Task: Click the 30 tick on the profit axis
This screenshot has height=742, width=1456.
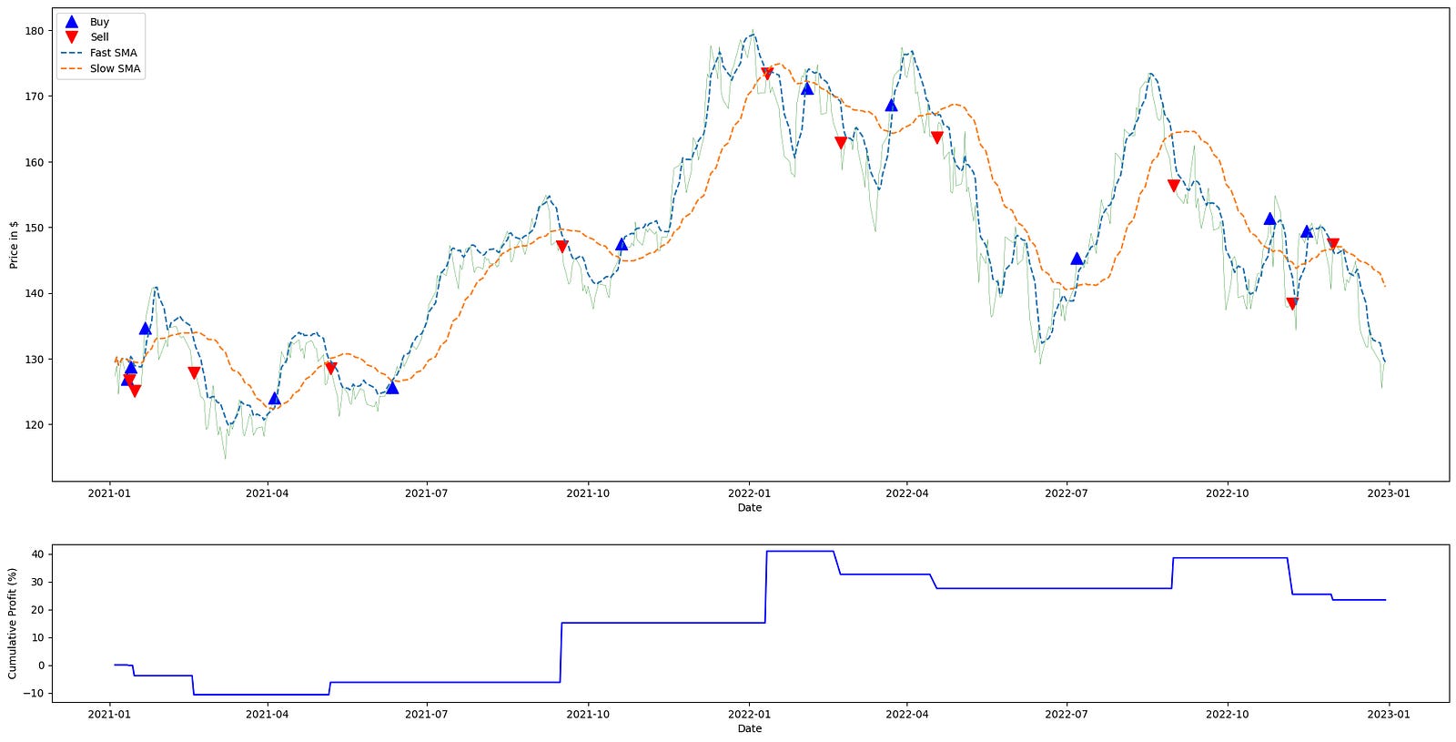Action: [x=37, y=582]
